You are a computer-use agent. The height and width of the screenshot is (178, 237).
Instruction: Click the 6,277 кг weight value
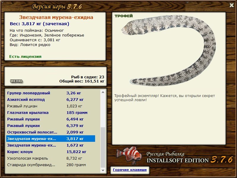[x=75, y=100]
